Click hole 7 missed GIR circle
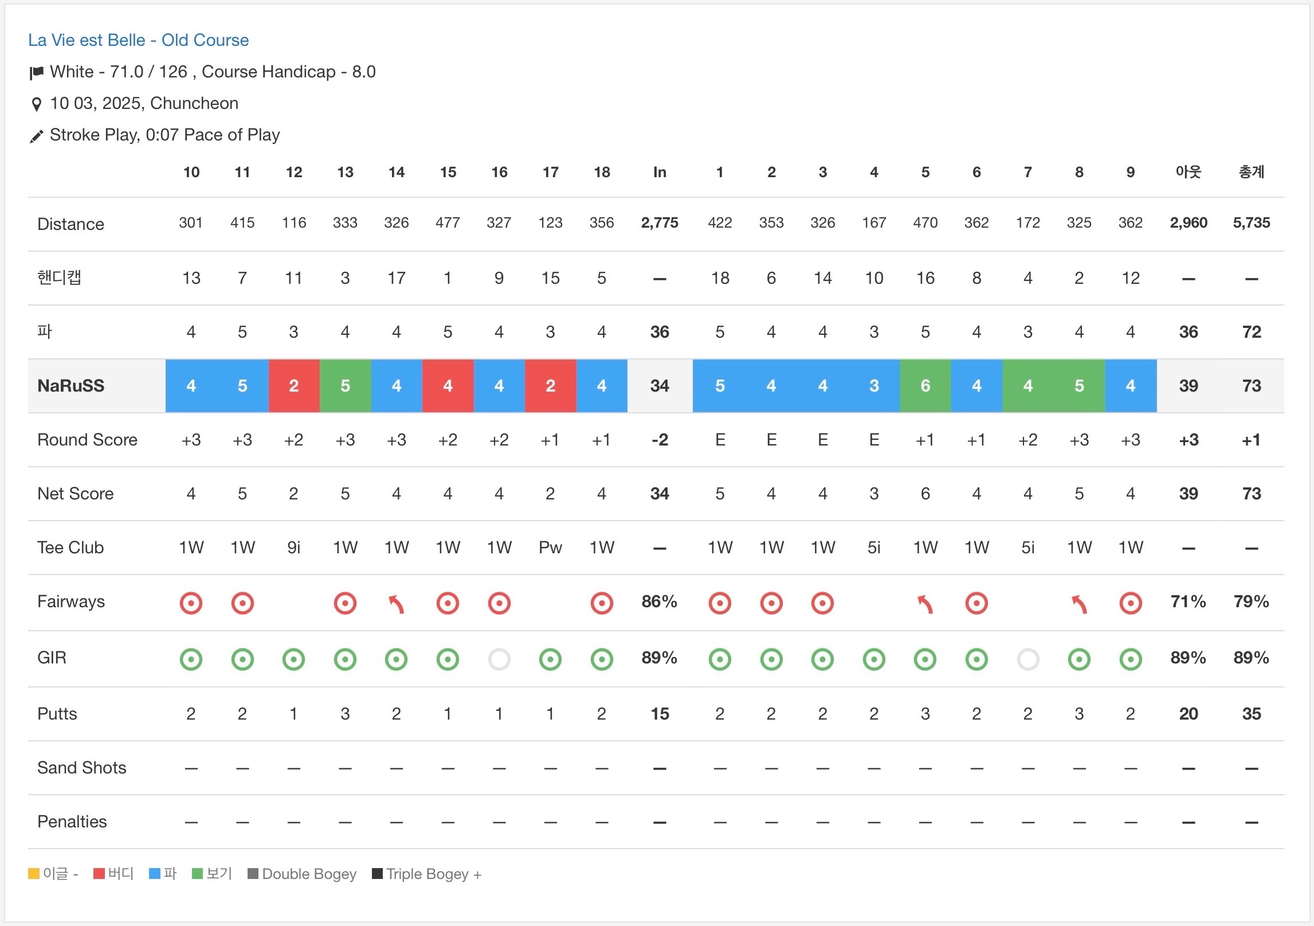 (x=1027, y=659)
